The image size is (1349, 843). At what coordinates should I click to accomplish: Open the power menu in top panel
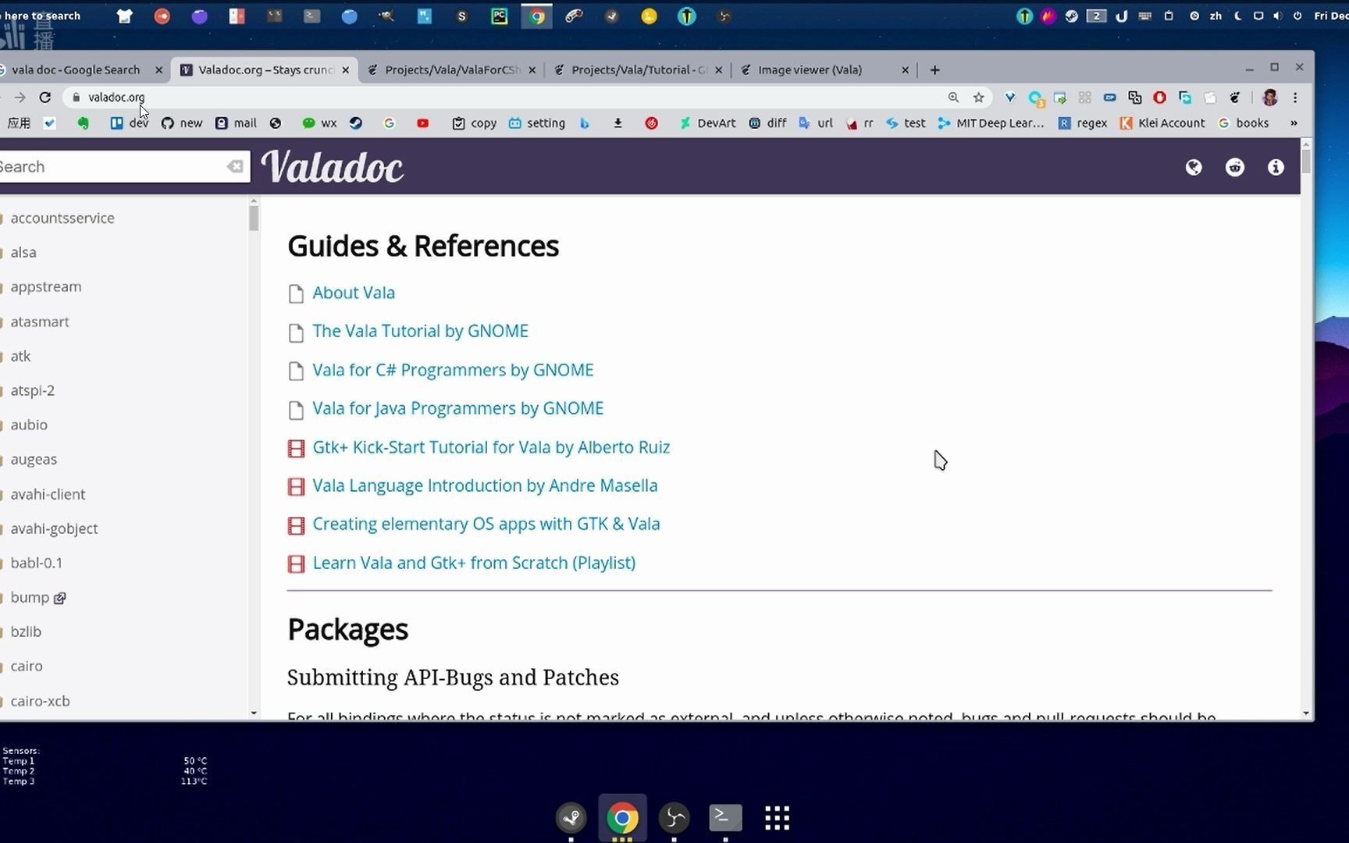tap(1297, 16)
